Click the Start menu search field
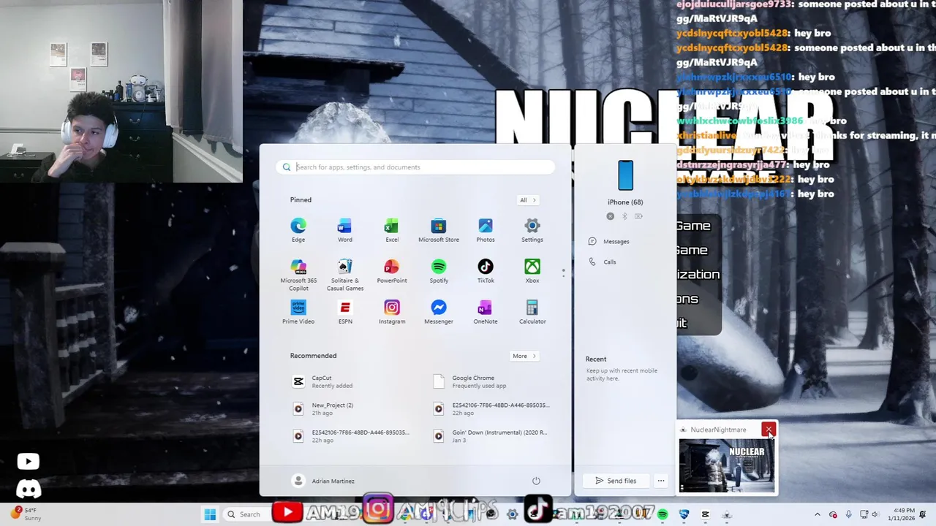The height and width of the screenshot is (526, 936). click(415, 167)
